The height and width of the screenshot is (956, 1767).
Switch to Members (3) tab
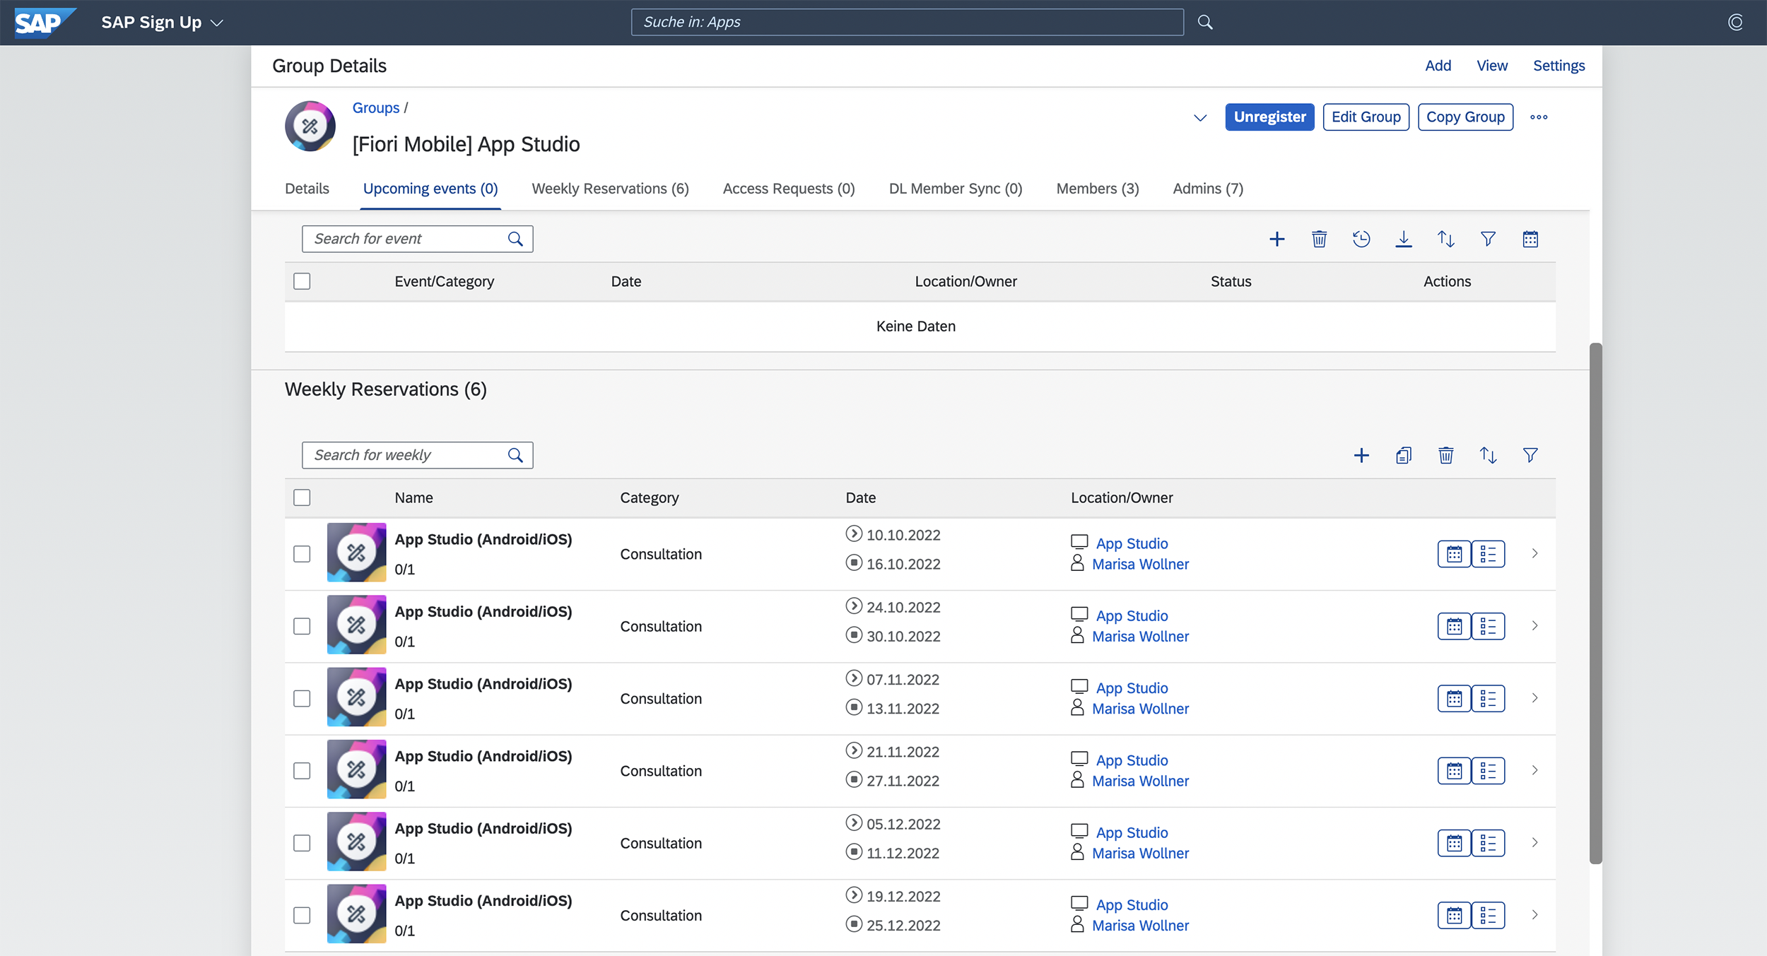point(1098,189)
